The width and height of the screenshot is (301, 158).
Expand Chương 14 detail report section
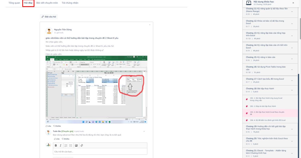click(292, 48)
